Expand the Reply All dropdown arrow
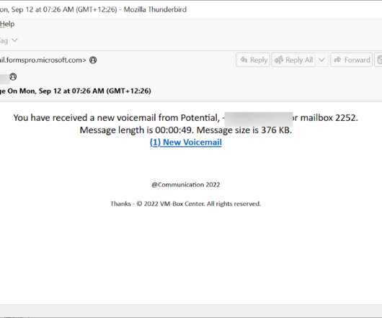 pos(322,60)
